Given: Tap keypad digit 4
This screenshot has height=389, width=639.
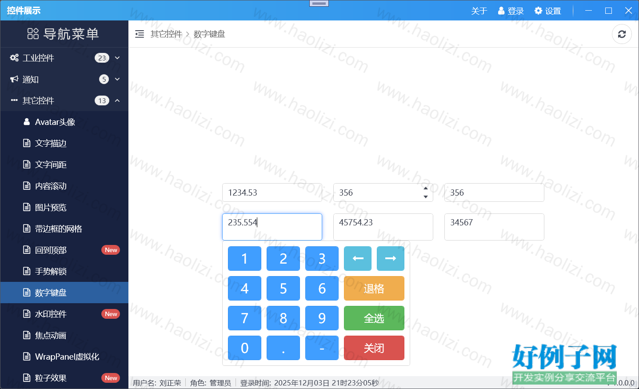Looking at the screenshot, I should [244, 288].
